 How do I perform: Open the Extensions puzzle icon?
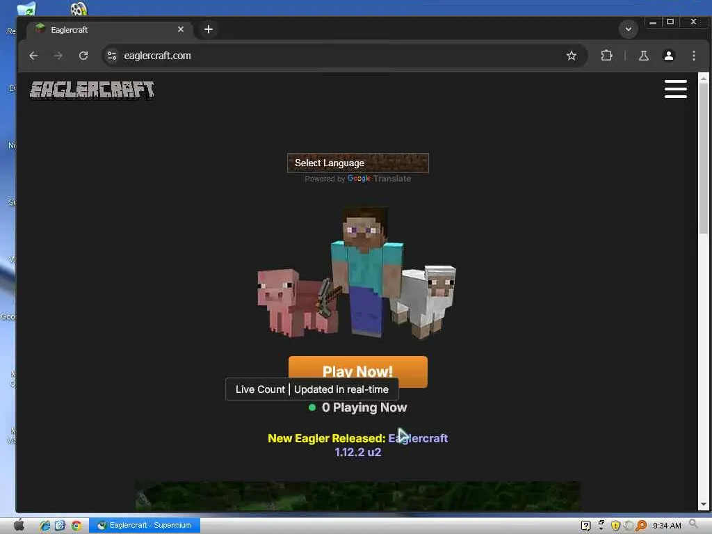606,56
